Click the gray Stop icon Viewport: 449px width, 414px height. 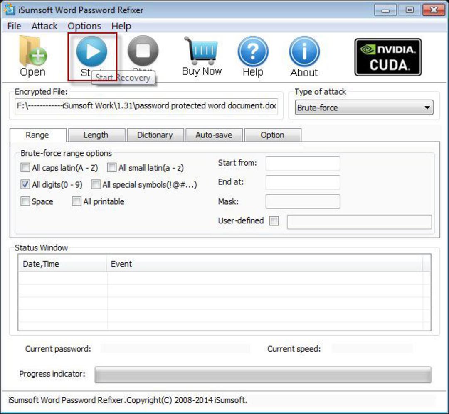[143, 51]
